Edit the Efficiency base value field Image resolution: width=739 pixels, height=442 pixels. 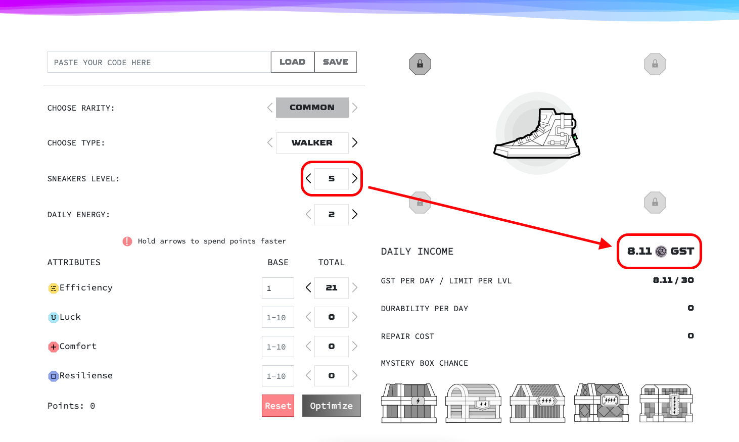[278, 288]
